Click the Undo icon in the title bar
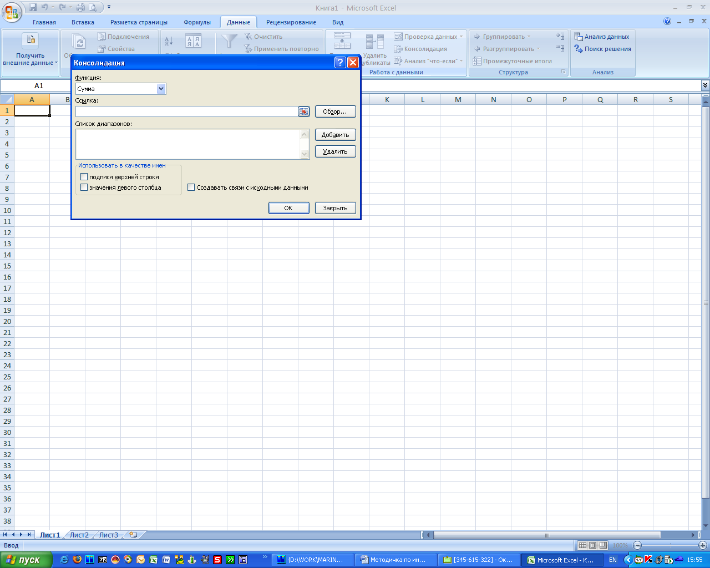Viewport: 710px width, 568px height. click(44, 7)
